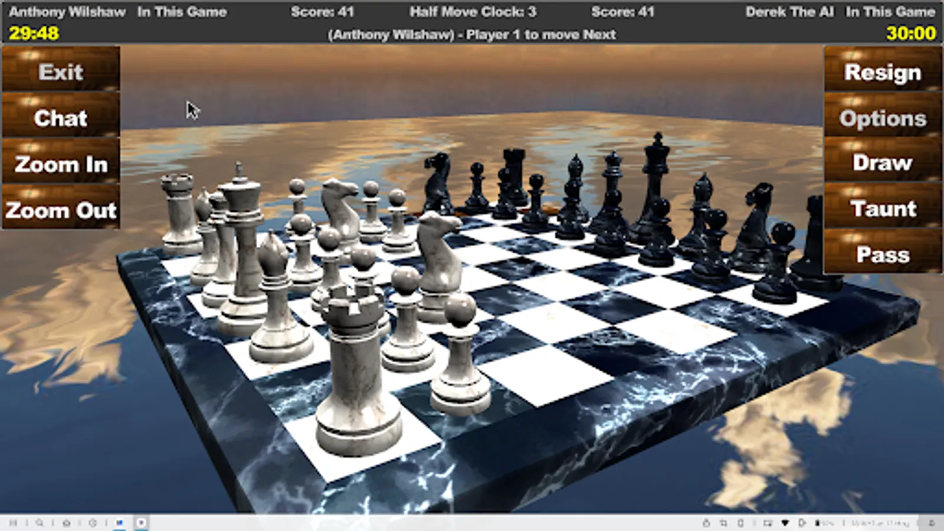The width and height of the screenshot is (944, 531).
Task: Click the Player 1 to move Next status
Action: coord(472,34)
